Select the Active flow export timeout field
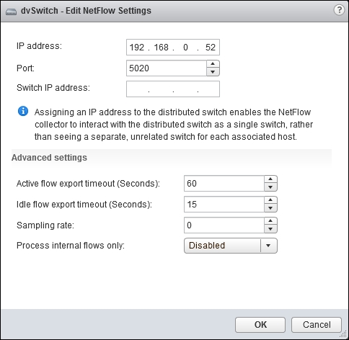 click(x=224, y=184)
